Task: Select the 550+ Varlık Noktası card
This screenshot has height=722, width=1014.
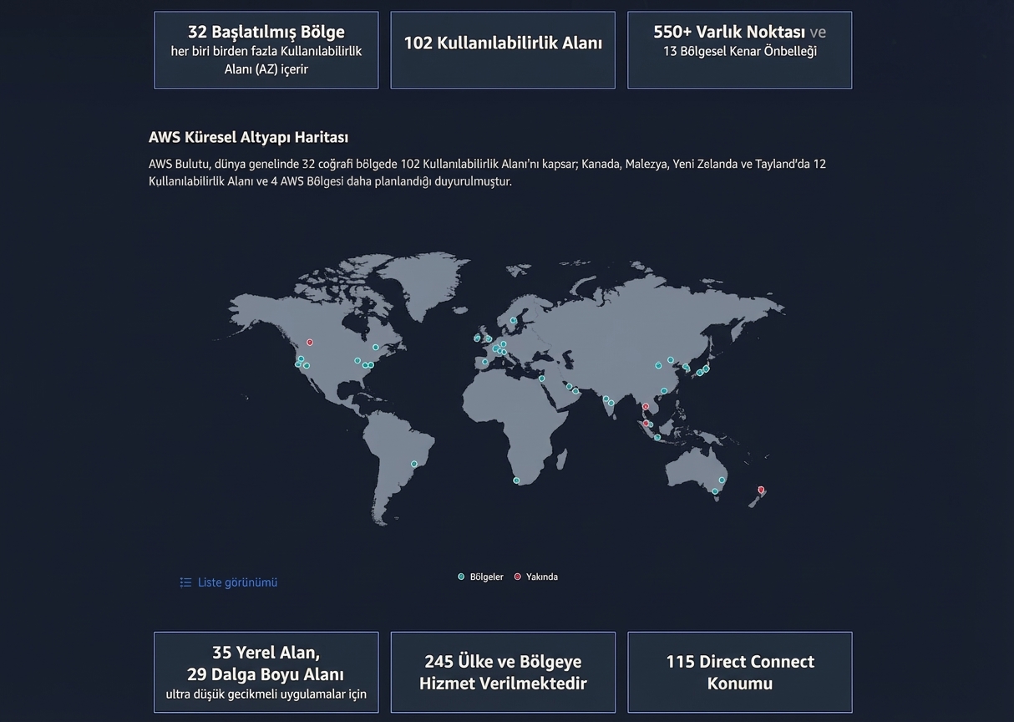Action: pyautogui.click(x=739, y=50)
